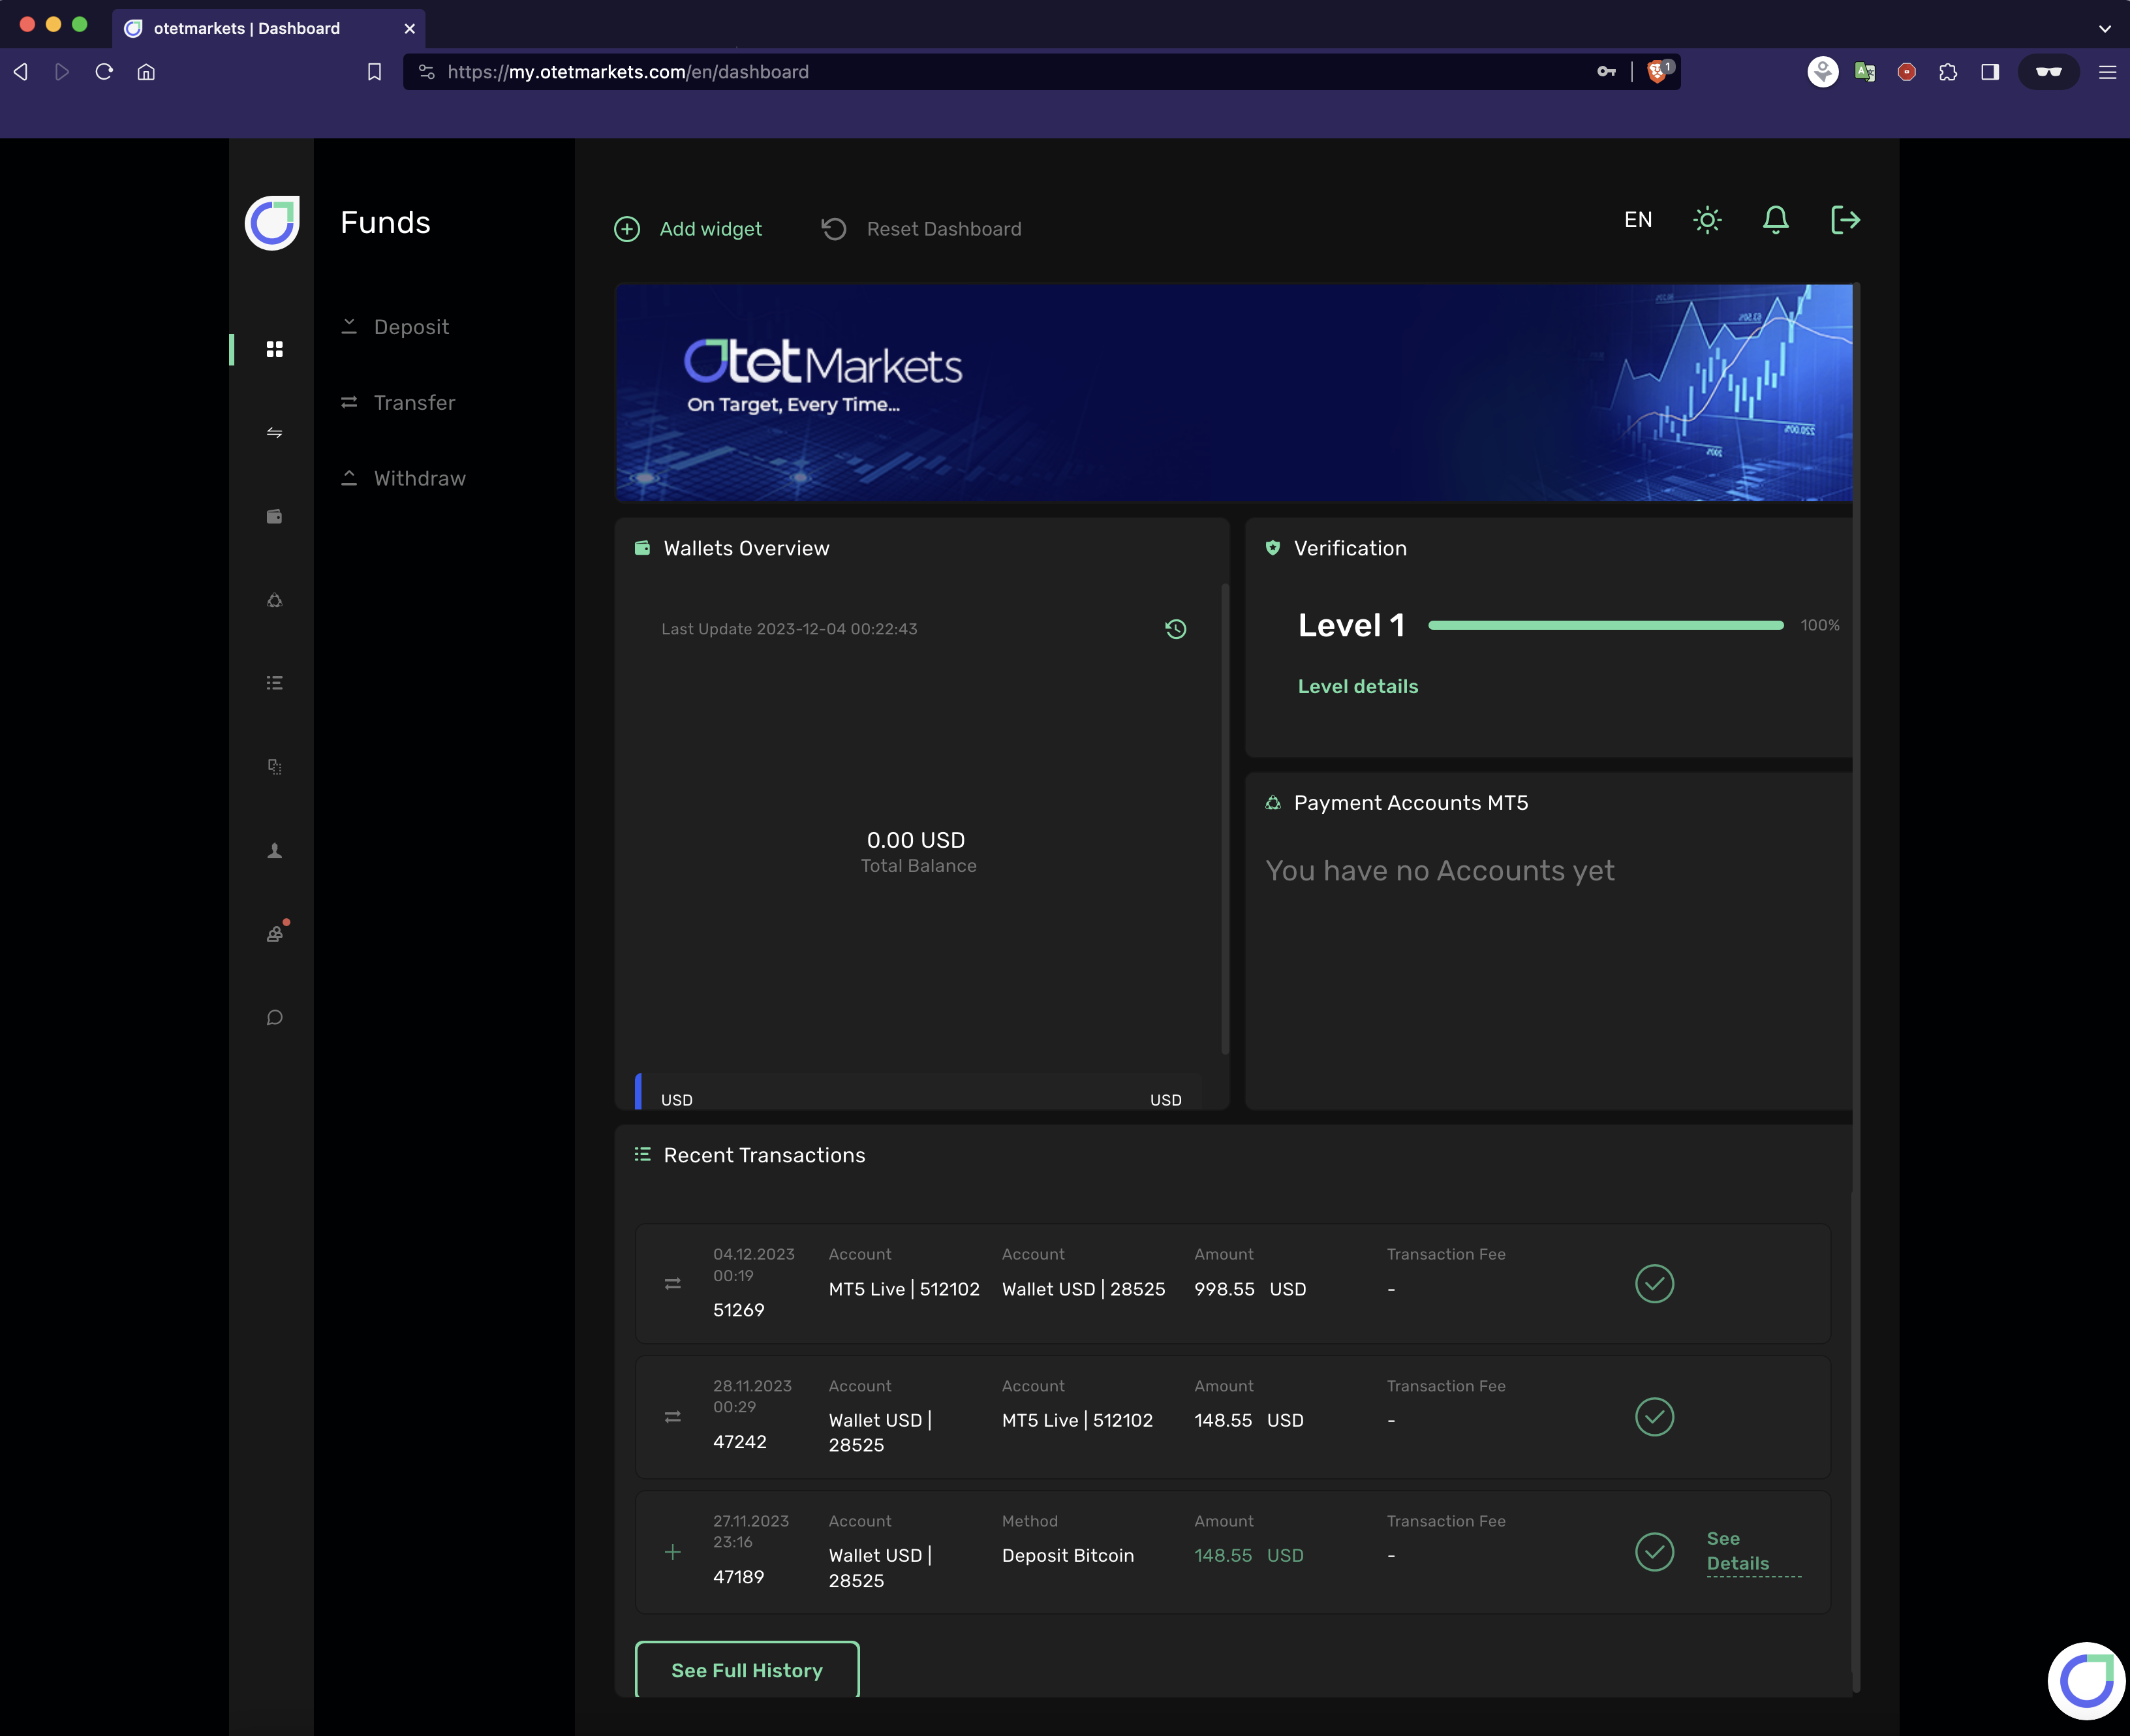This screenshot has height=1736, width=2130.
Task: Click the dashboard grid icon in sidebar
Action: [274, 349]
